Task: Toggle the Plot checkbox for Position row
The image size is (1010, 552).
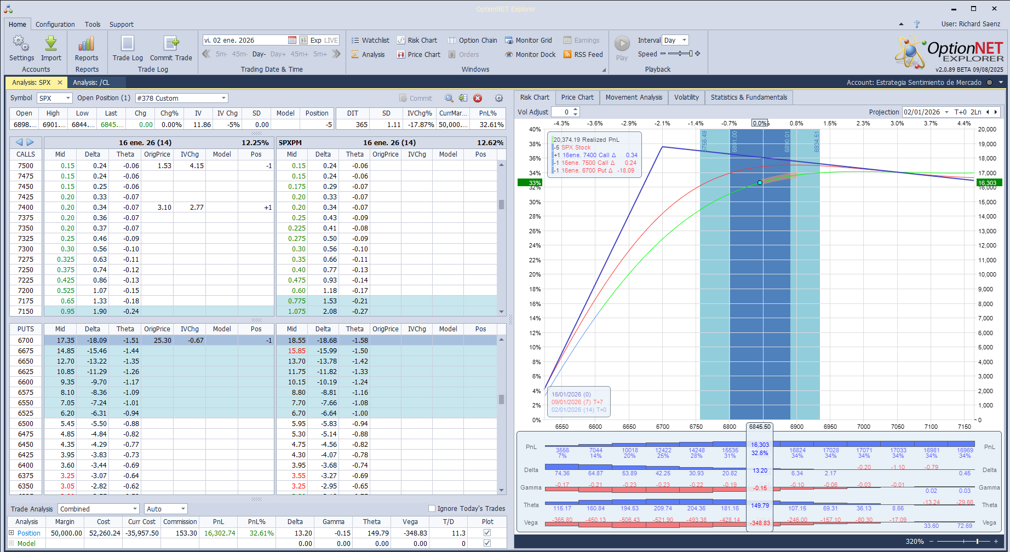Action: click(487, 533)
